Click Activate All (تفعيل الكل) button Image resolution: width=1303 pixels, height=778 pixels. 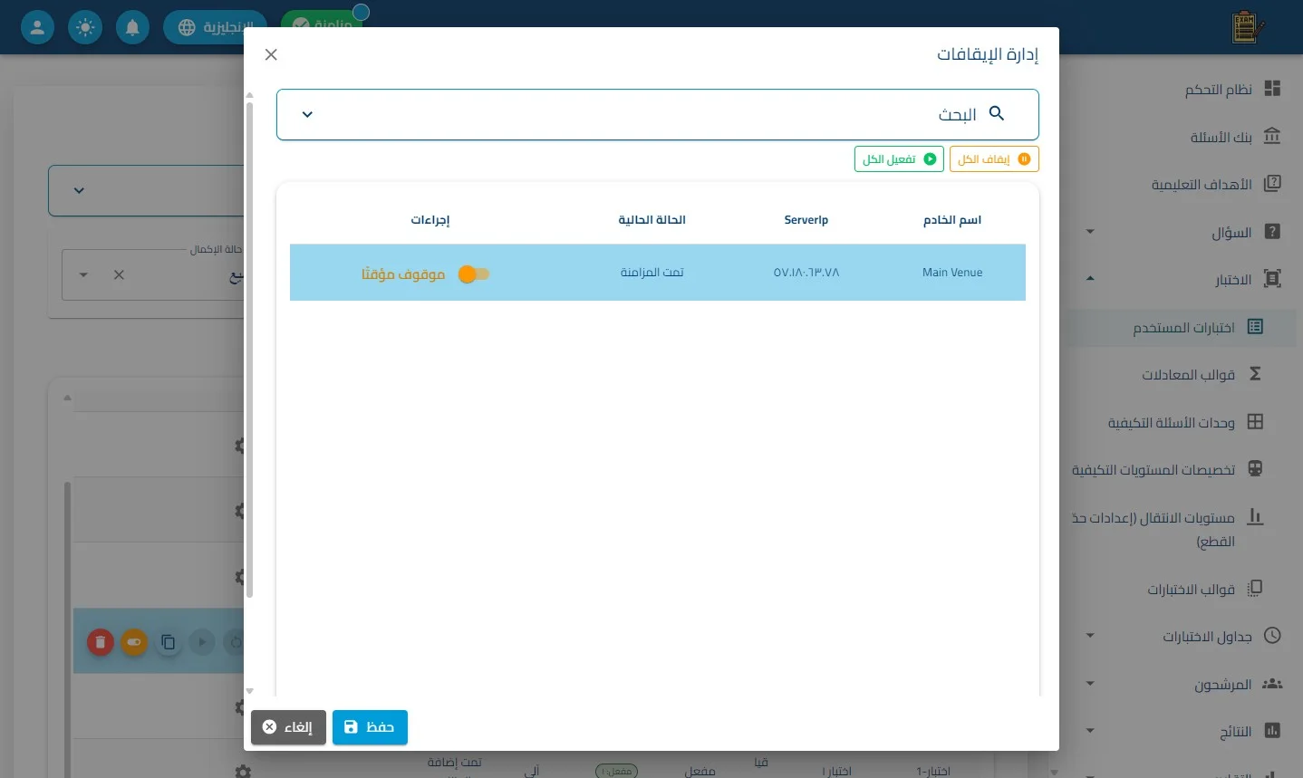pos(899,159)
